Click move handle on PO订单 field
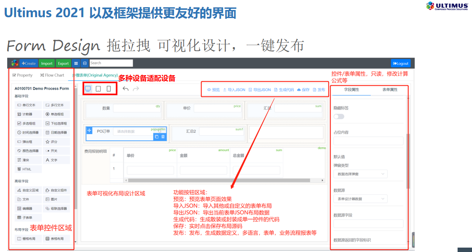The image size is (472, 252). point(89,130)
